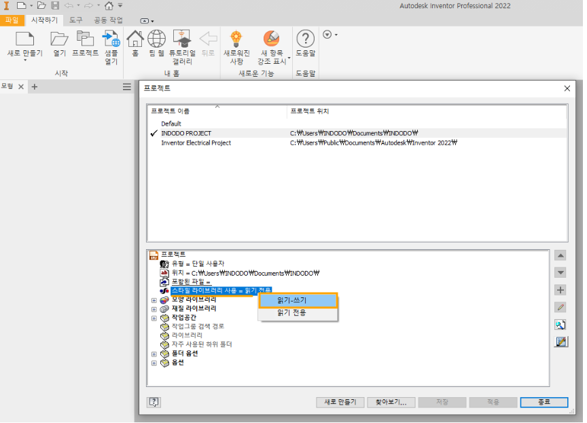The height and width of the screenshot is (423, 587).
Task: Choose 읽기-쓰기 from the context menu
Action: (x=298, y=300)
